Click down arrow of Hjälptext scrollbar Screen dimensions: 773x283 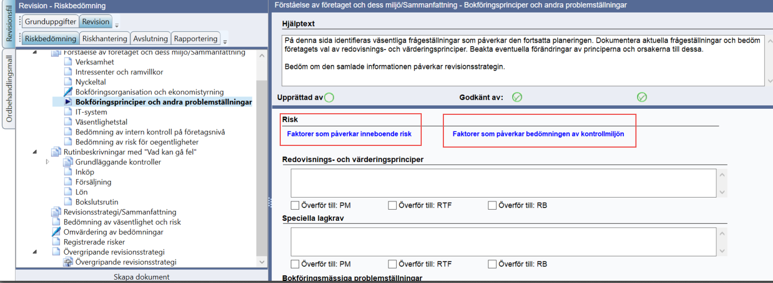pyautogui.click(x=769, y=82)
